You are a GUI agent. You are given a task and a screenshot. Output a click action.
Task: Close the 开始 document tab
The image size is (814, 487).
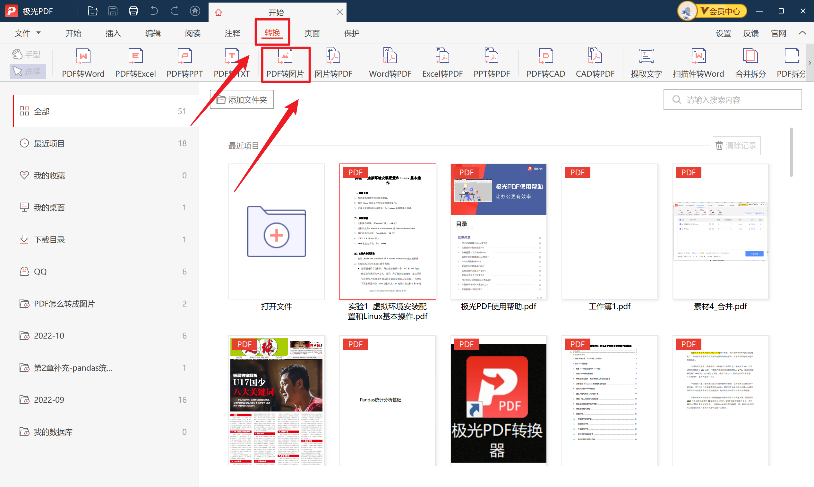[x=339, y=12]
